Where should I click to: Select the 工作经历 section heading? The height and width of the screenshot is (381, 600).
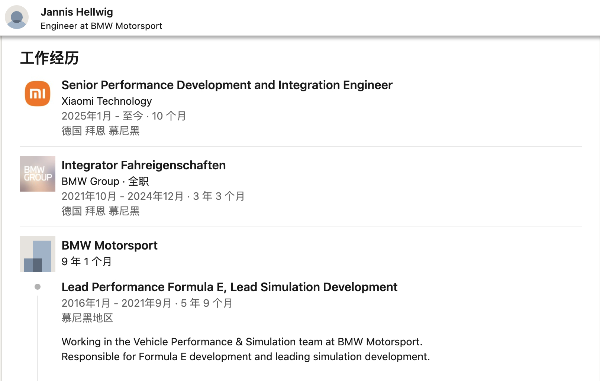click(x=49, y=58)
